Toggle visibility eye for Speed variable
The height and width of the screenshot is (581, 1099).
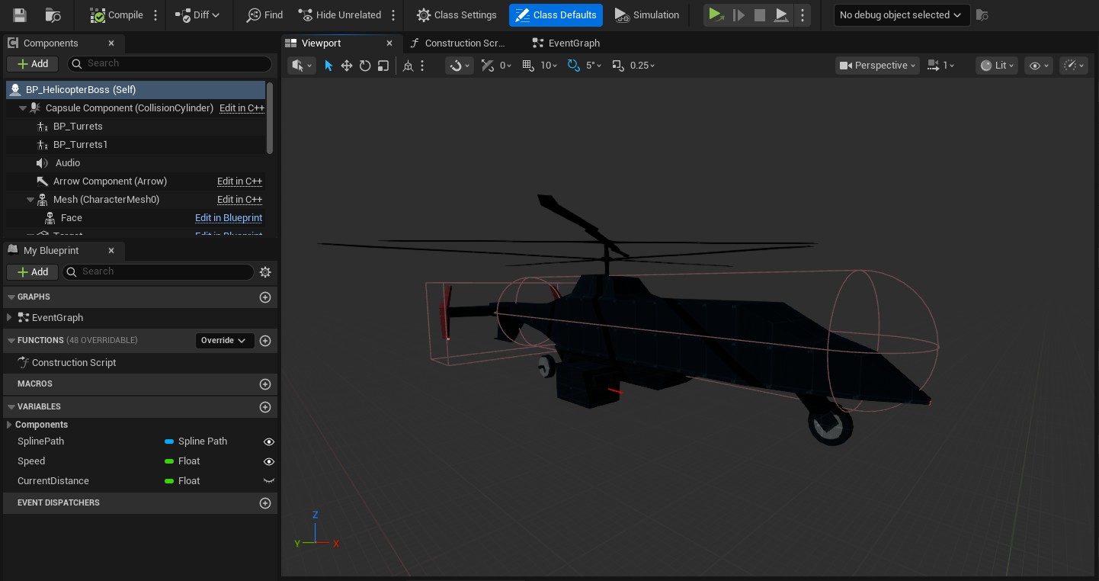coord(269,461)
